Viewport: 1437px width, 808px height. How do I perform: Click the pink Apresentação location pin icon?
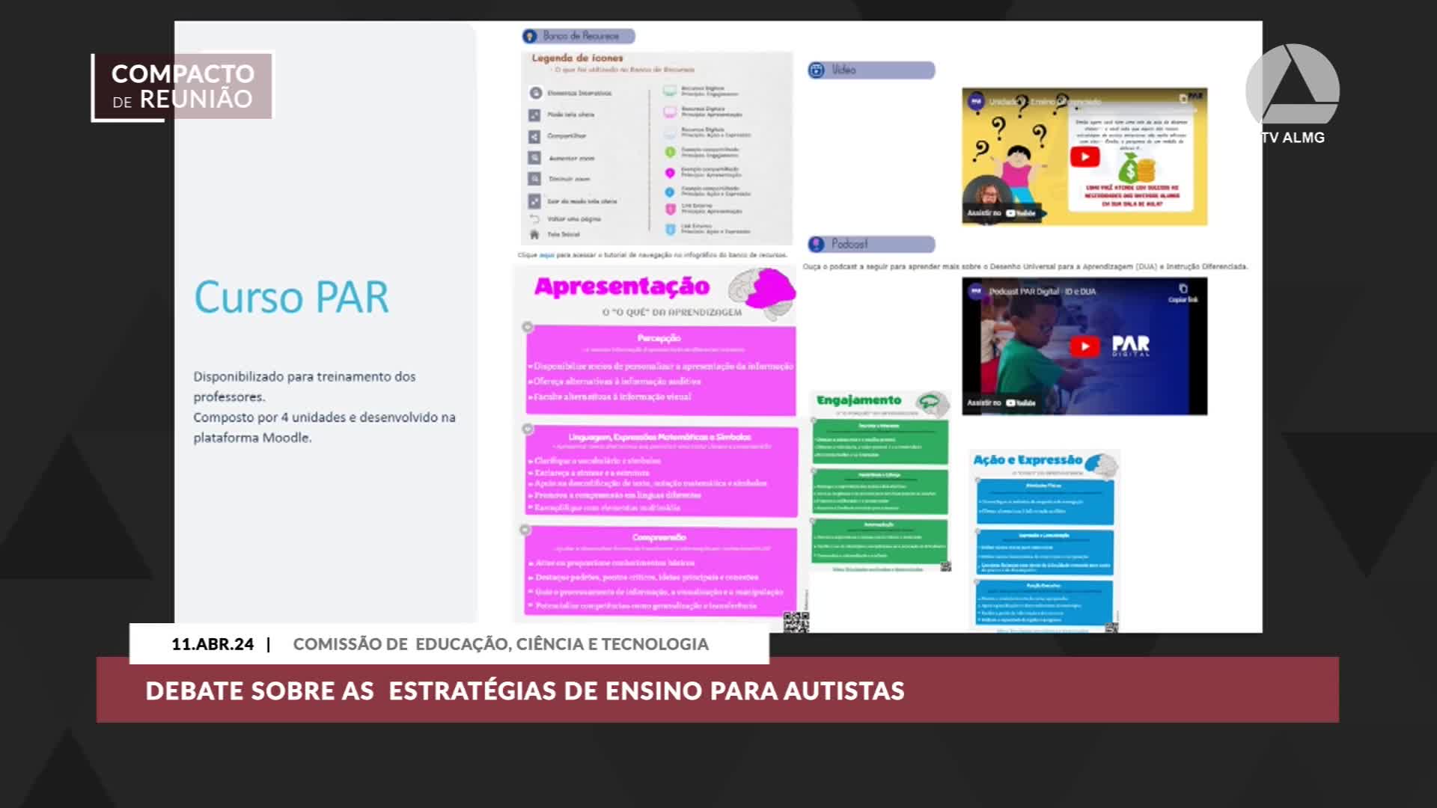[670, 173]
